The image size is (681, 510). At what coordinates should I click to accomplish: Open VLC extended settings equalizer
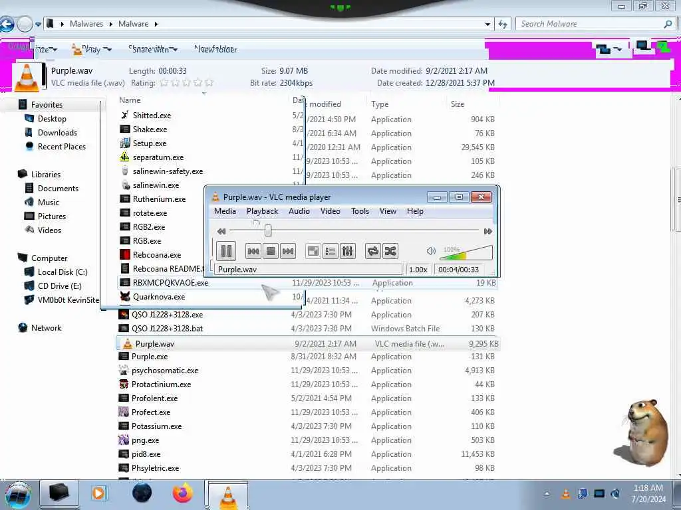(347, 251)
